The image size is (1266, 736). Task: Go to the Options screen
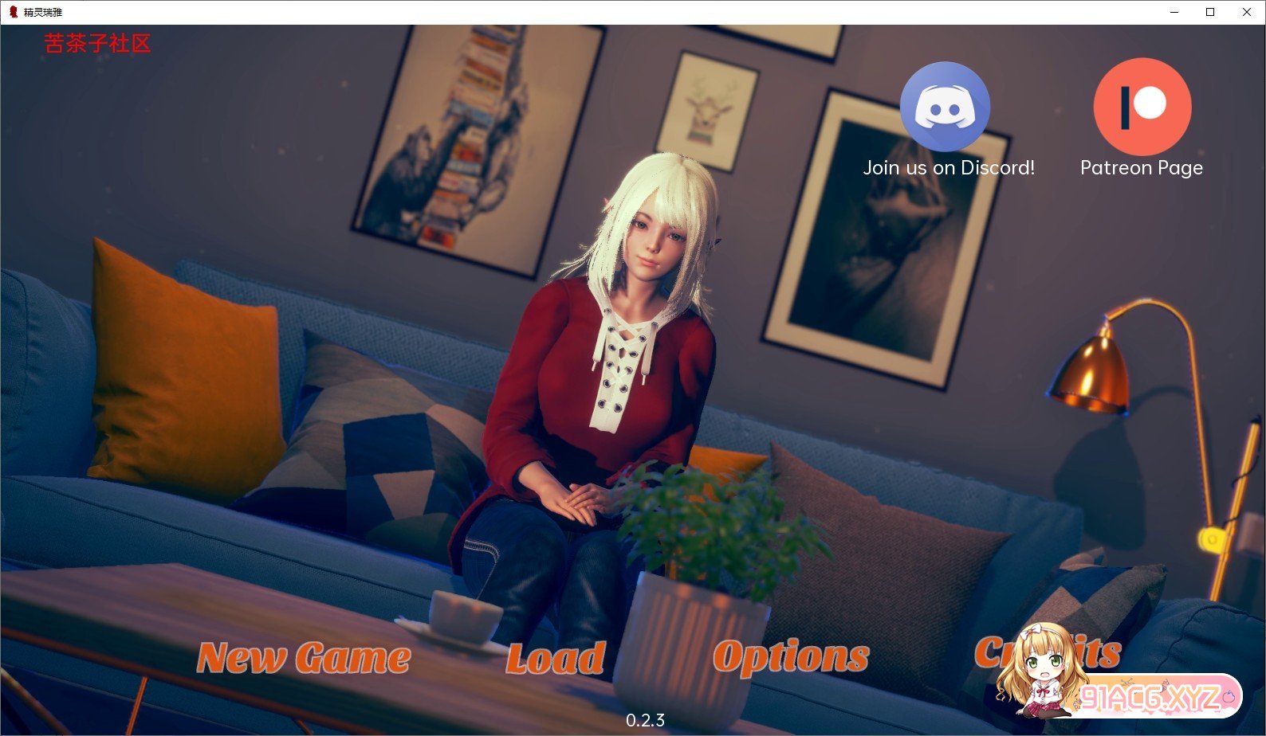[x=791, y=657]
